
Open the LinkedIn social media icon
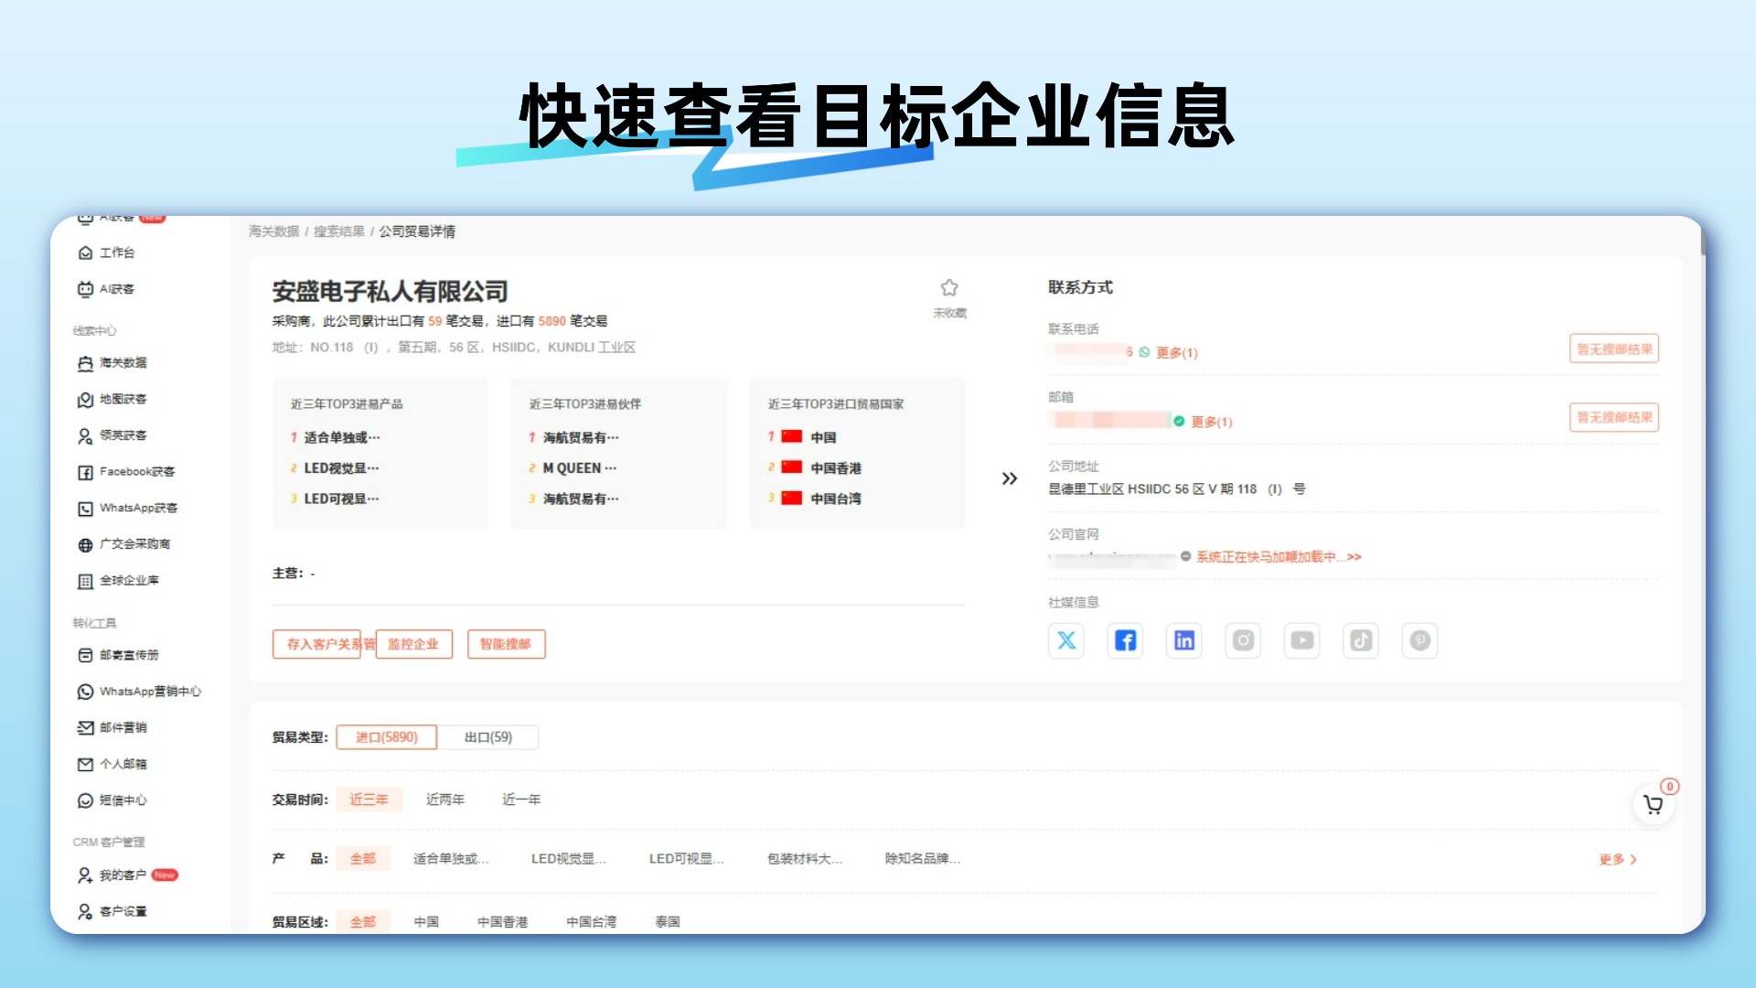(1184, 640)
